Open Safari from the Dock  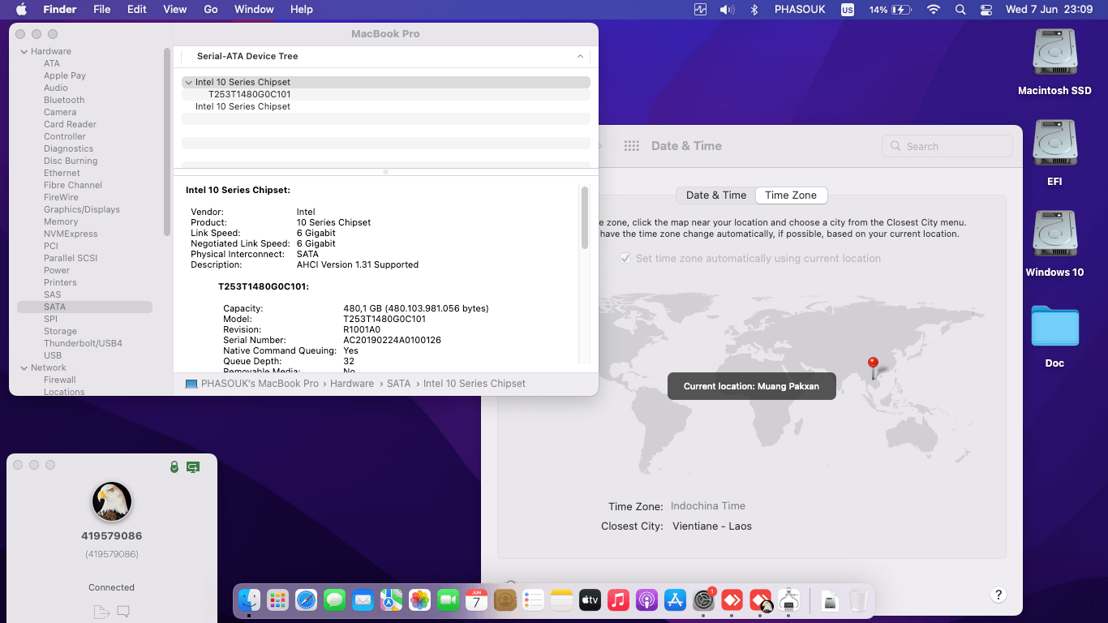306,599
